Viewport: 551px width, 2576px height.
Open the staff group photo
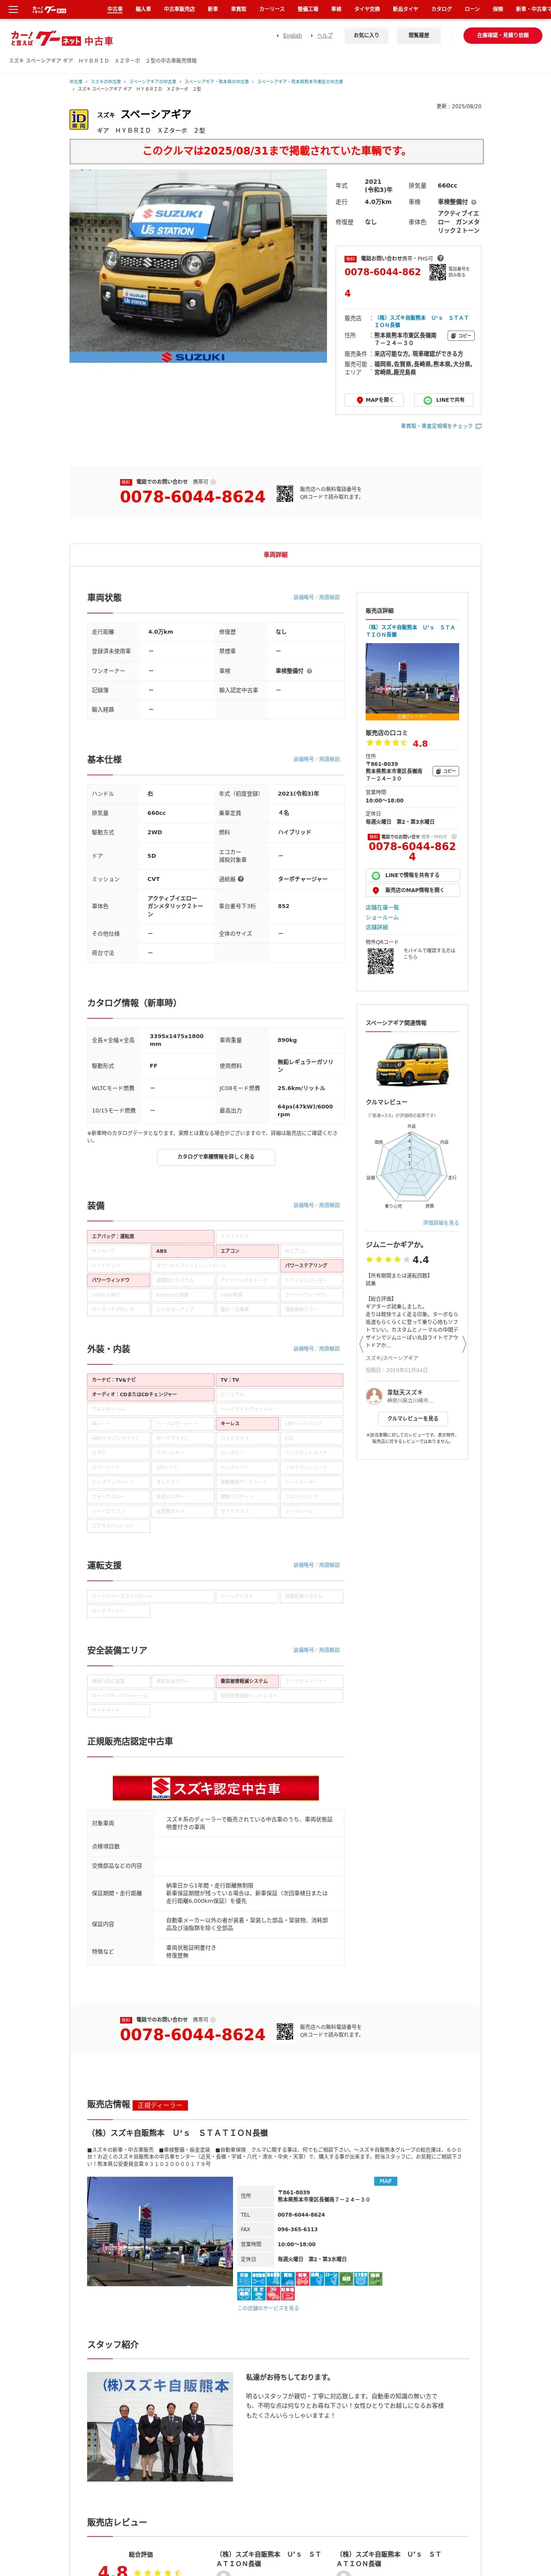point(160,2427)
